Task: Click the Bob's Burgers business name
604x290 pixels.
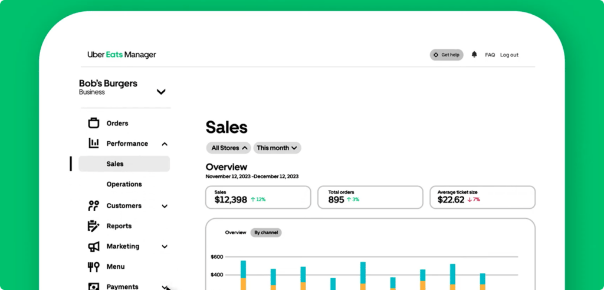Action: tap(109, 84)
